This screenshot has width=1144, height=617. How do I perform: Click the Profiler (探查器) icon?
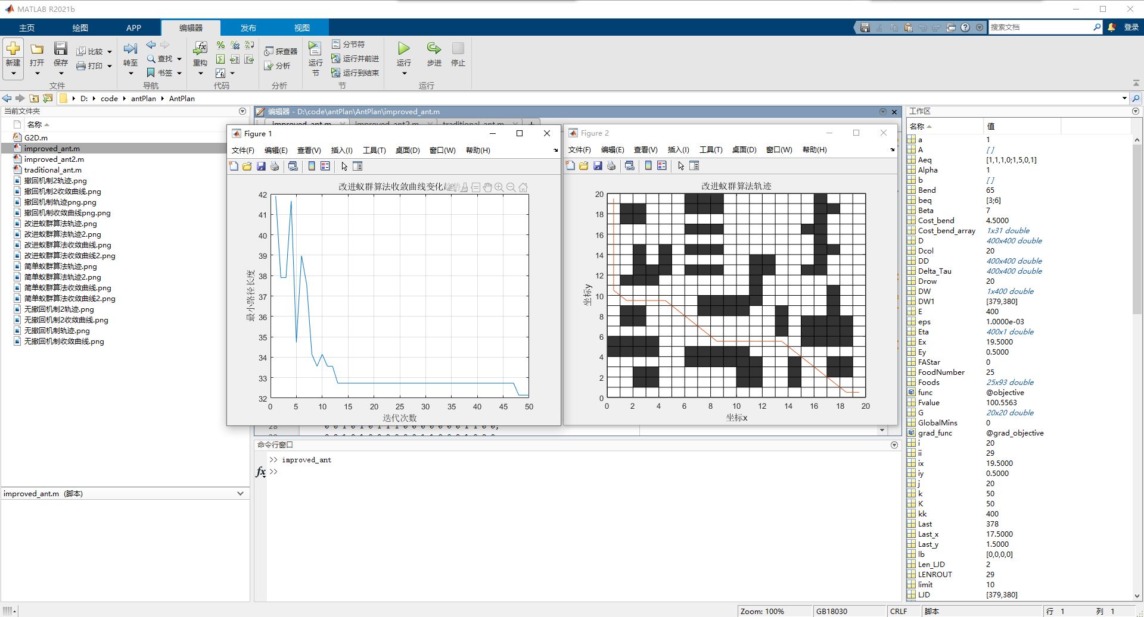pos(281,52)
